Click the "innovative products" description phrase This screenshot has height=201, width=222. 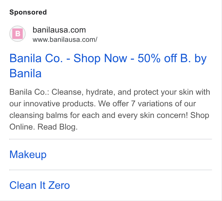[60, 104]
